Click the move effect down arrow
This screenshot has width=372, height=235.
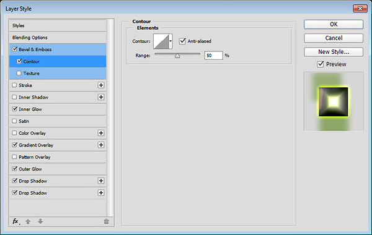(40, 221)
